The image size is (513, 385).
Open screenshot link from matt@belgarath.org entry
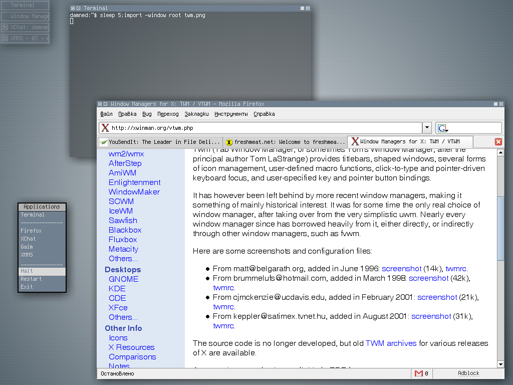point(401,269)
